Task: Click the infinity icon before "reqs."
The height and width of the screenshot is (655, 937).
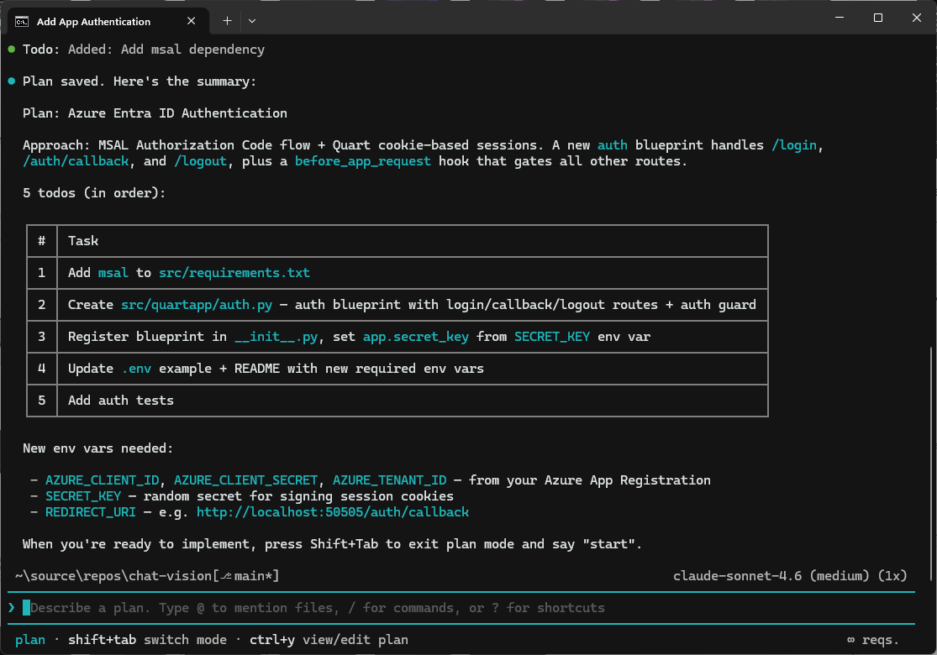Action: point(850,639)
